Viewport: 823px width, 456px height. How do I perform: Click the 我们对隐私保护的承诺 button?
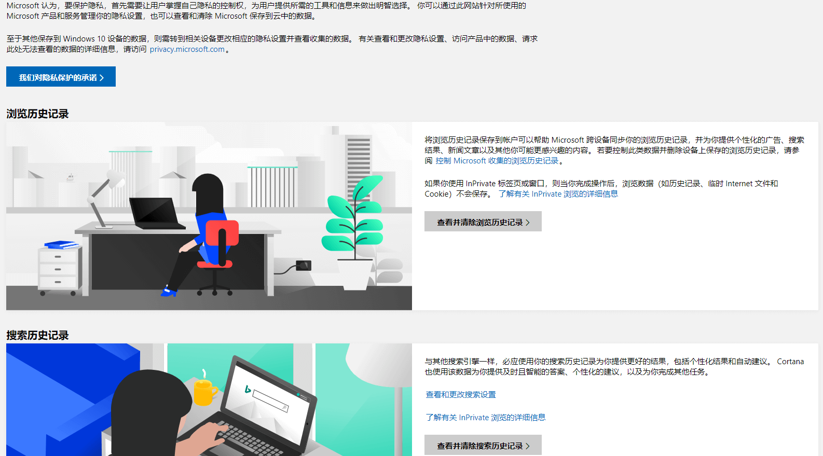61,77
